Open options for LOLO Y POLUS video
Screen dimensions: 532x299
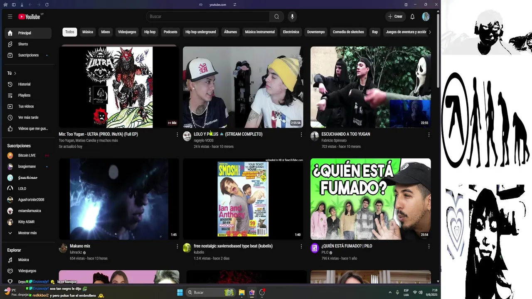301,135
